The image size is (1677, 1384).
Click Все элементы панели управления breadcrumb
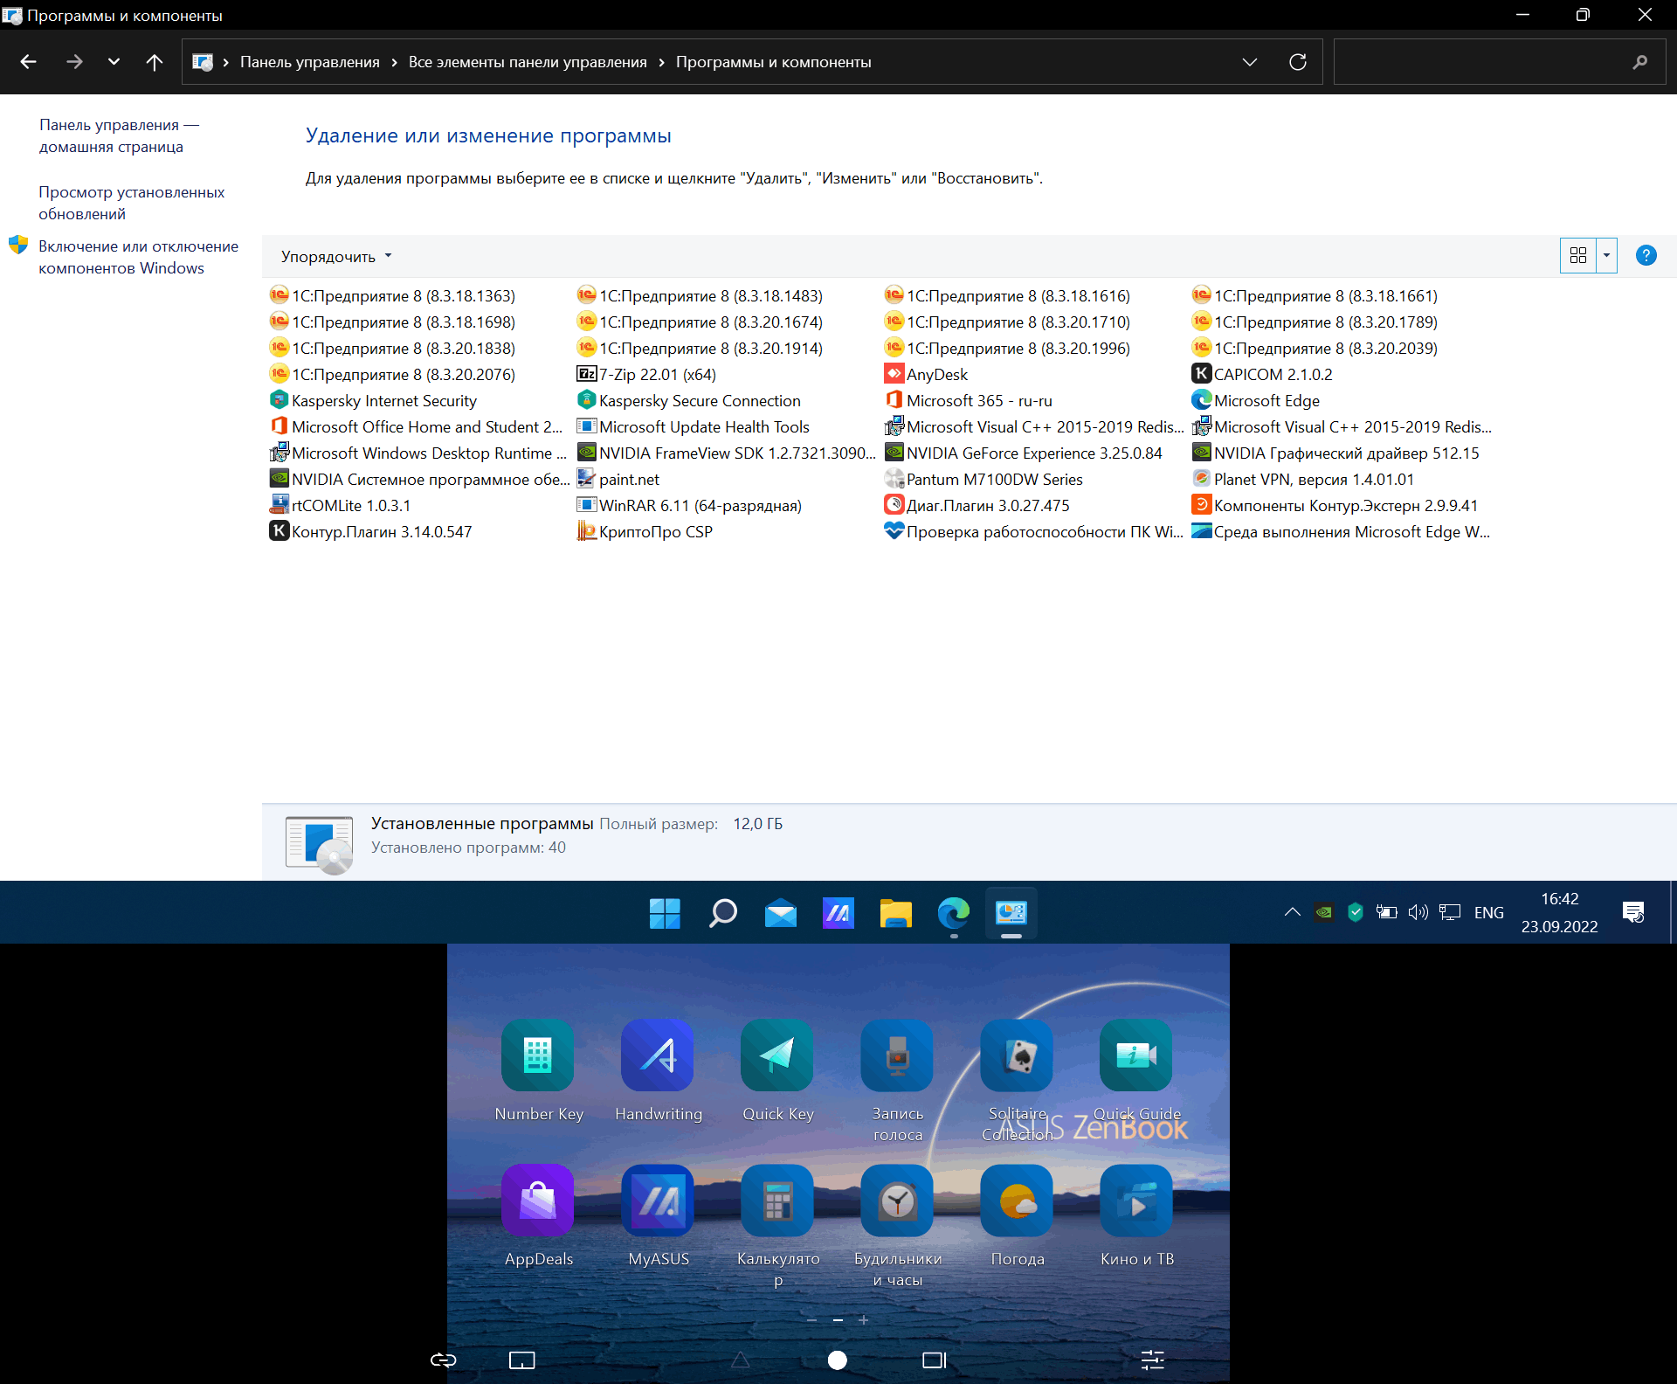528,62
